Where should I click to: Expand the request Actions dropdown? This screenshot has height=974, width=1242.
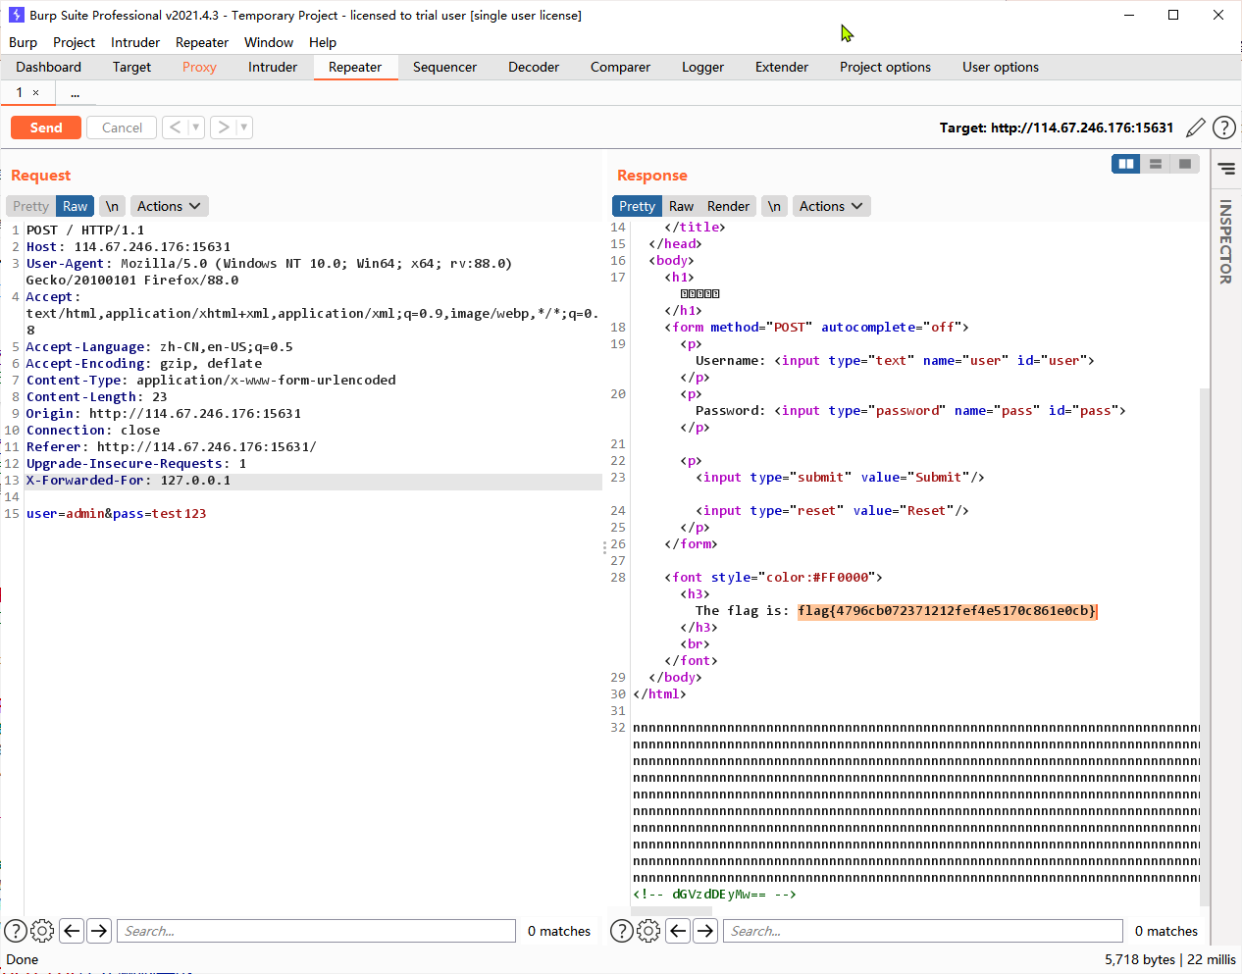click(x=169, y=206)
